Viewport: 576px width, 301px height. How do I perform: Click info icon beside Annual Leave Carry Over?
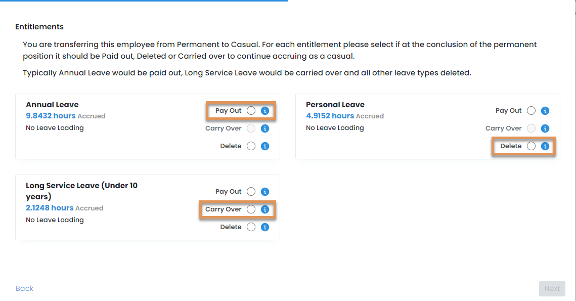point(264,128)
